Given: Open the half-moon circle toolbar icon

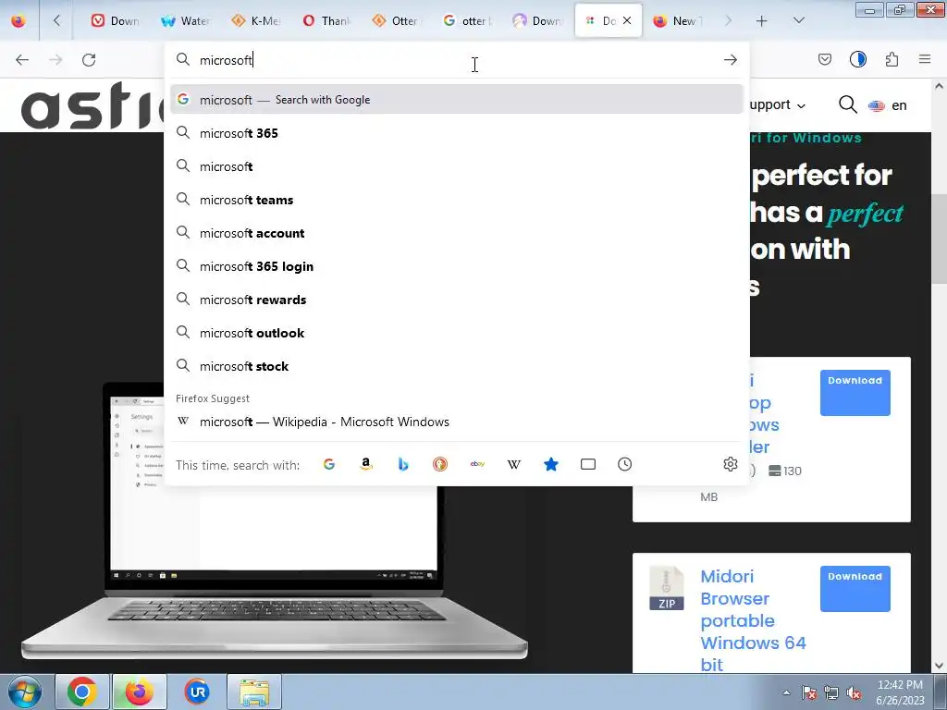Looking at the screenshot, I should coord(857,59).
